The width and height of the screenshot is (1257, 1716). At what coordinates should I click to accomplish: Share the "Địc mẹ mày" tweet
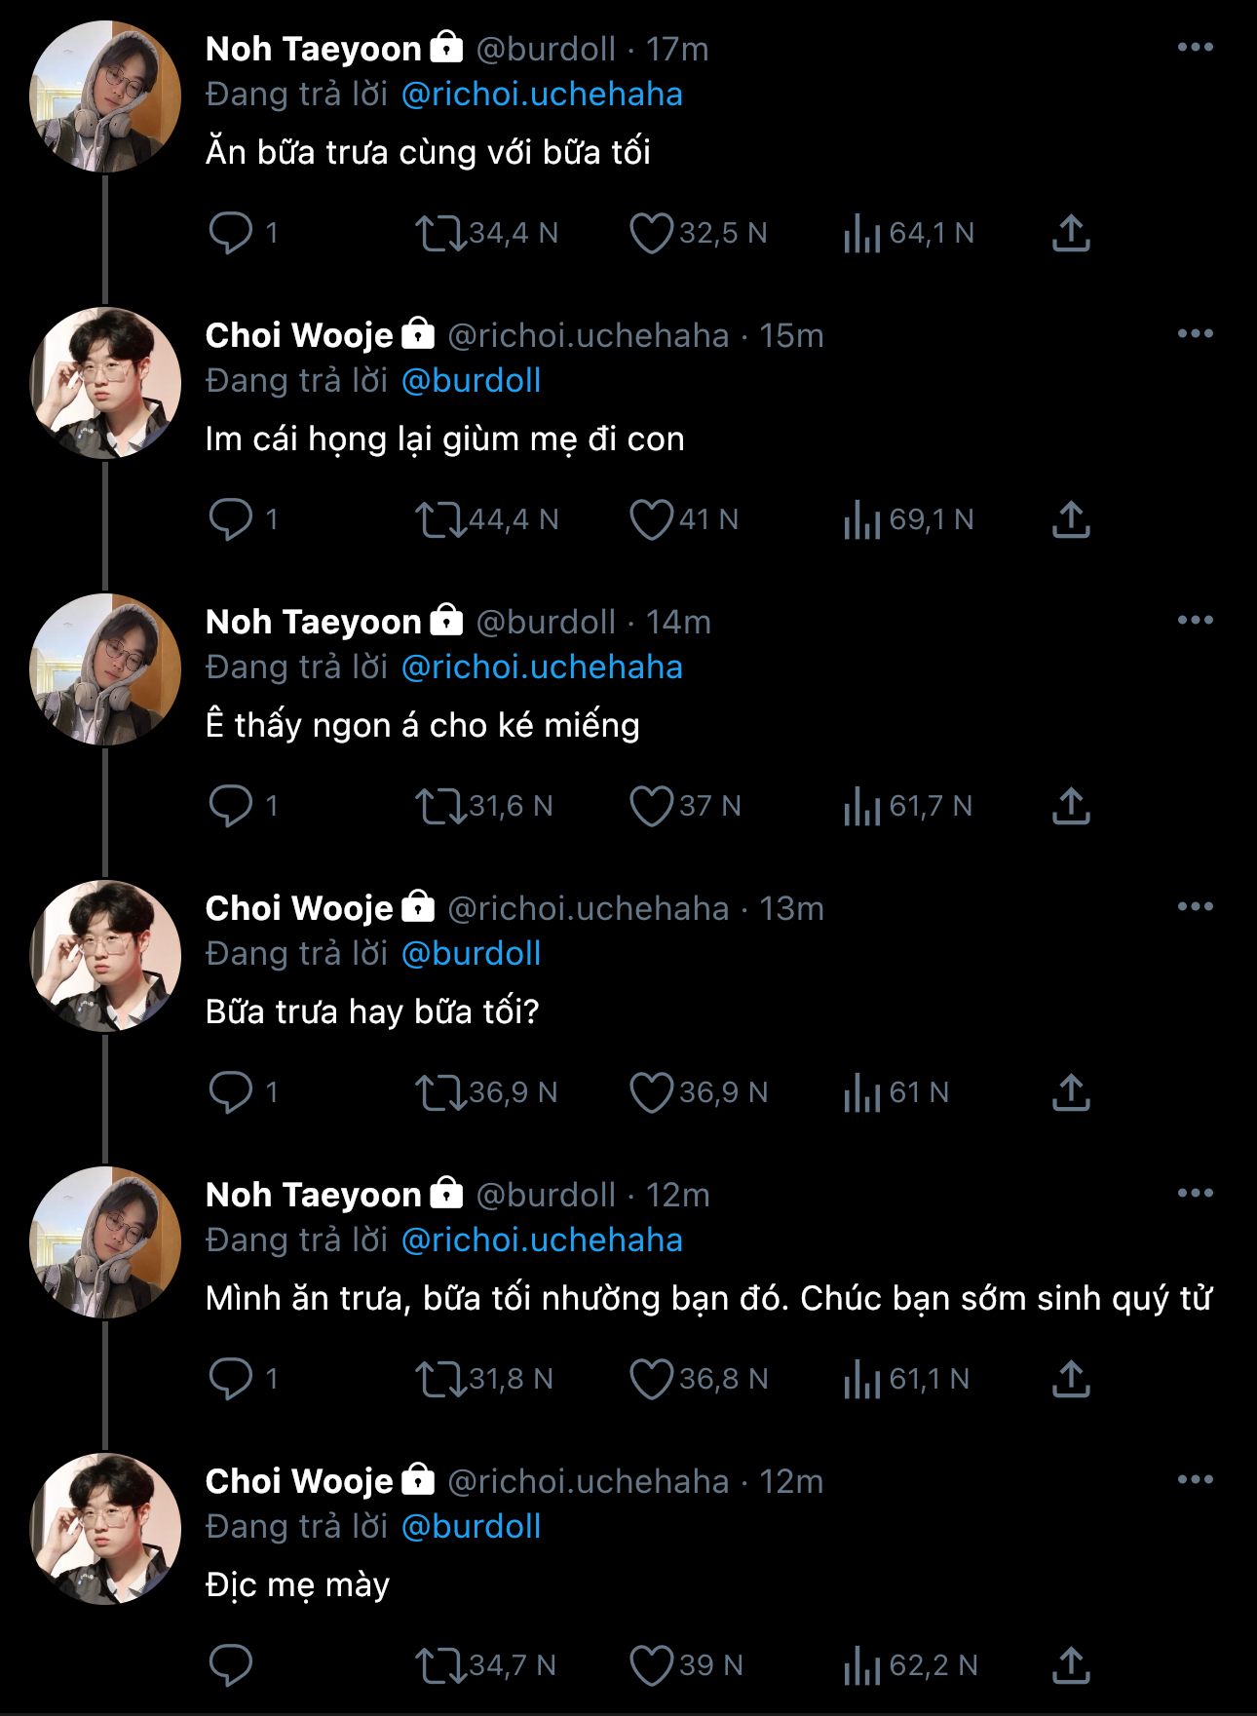pos(1070,1665)
